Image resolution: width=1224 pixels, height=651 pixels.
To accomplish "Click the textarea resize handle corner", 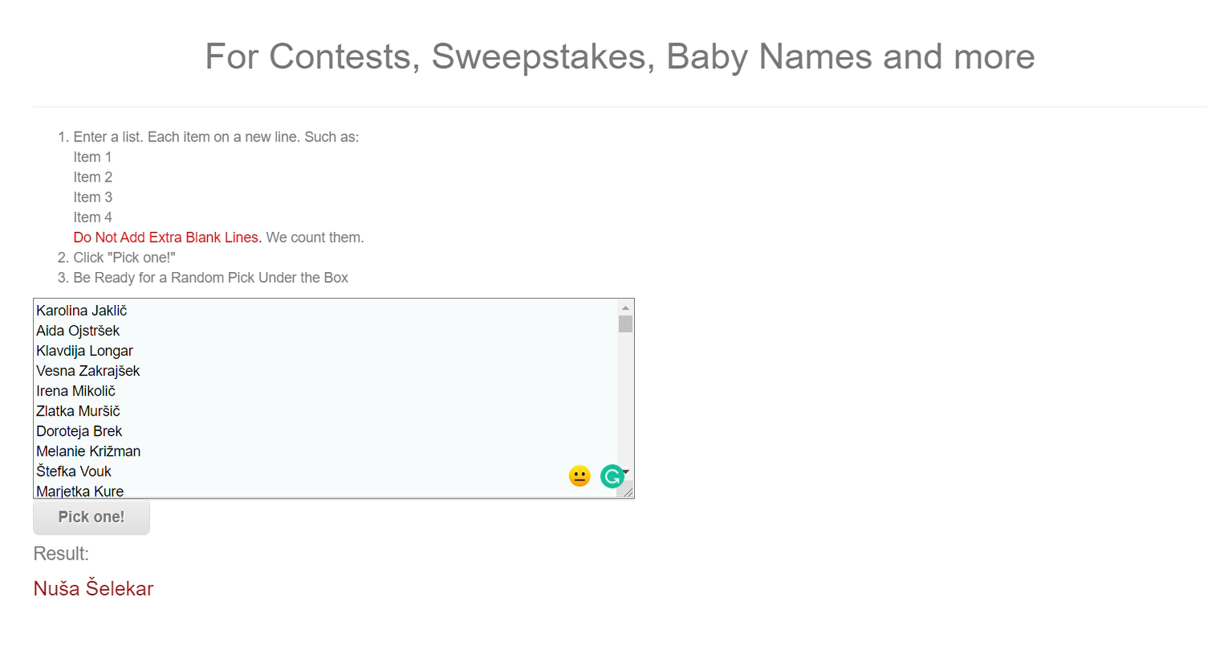I will 628,492.
